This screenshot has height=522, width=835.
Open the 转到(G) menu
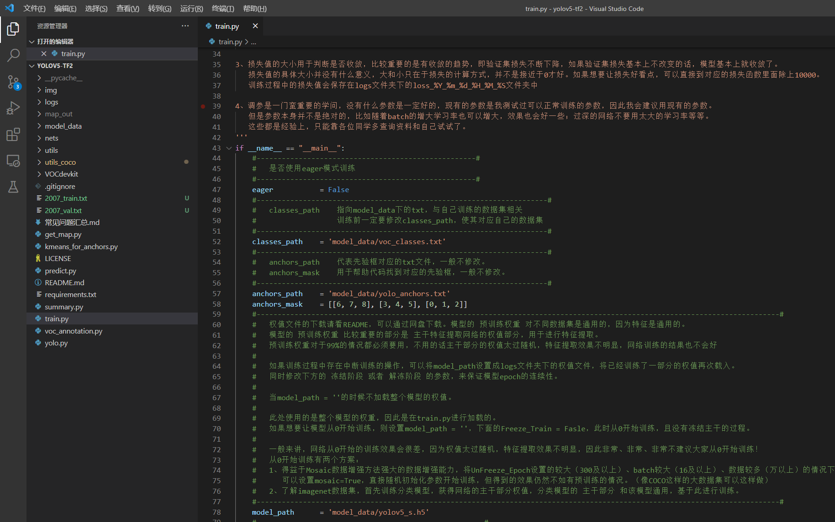point(159,8)
